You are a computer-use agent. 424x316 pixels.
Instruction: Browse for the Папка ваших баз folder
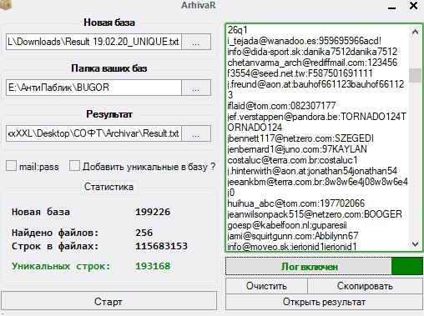pos(196,88)
